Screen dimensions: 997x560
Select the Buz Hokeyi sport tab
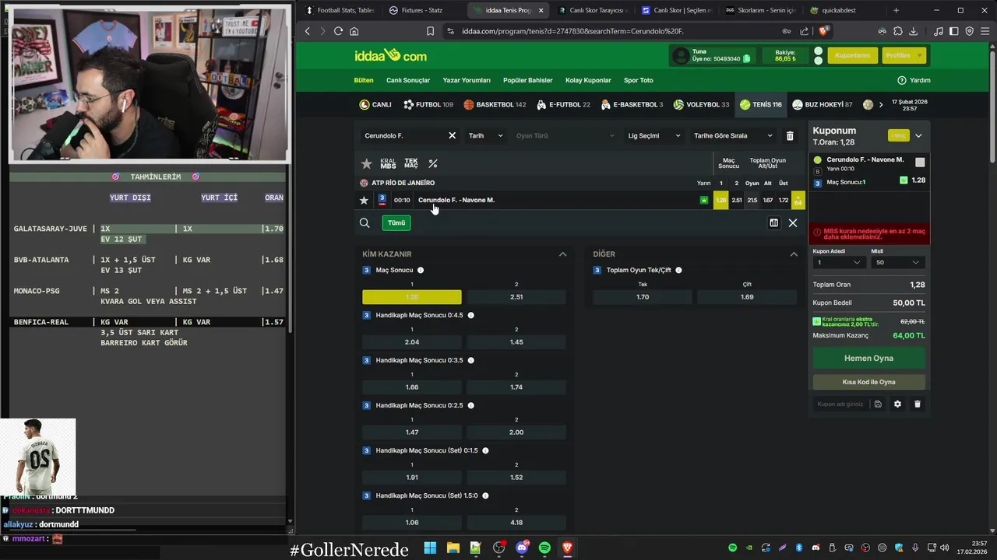(x=823, y=104)
